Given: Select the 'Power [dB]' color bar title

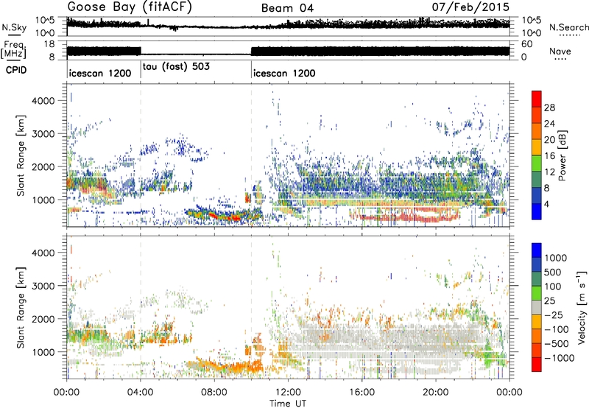Looking at the screenshot, I should pos(562,155).
